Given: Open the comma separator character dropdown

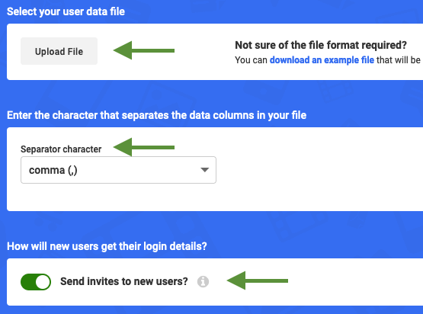Looking at the screenshot, I should pos(118,170).
